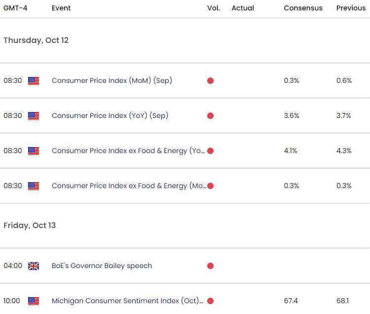Click consensus value 67.4 for Michigan Sentiment
This screenshot has height=314, width=370.
point(291,301)
